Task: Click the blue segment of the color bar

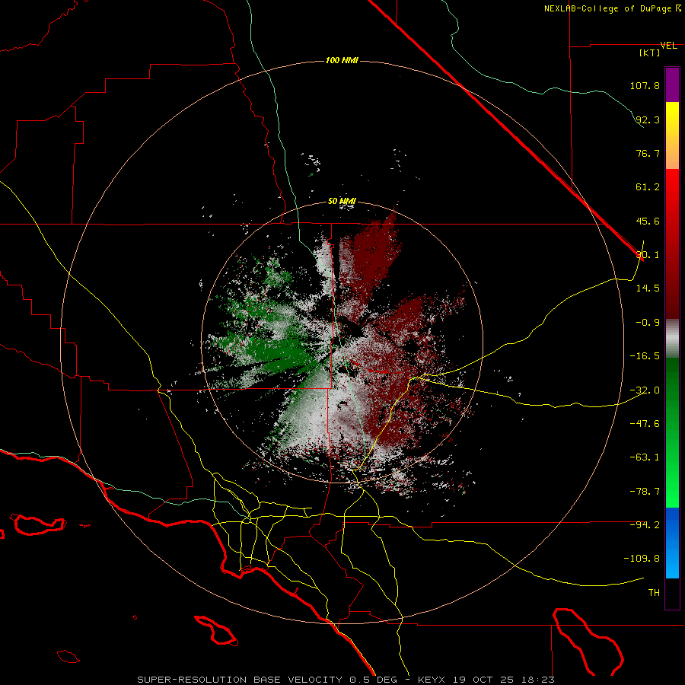Action: pyautogui.click(x=672, y=543)
